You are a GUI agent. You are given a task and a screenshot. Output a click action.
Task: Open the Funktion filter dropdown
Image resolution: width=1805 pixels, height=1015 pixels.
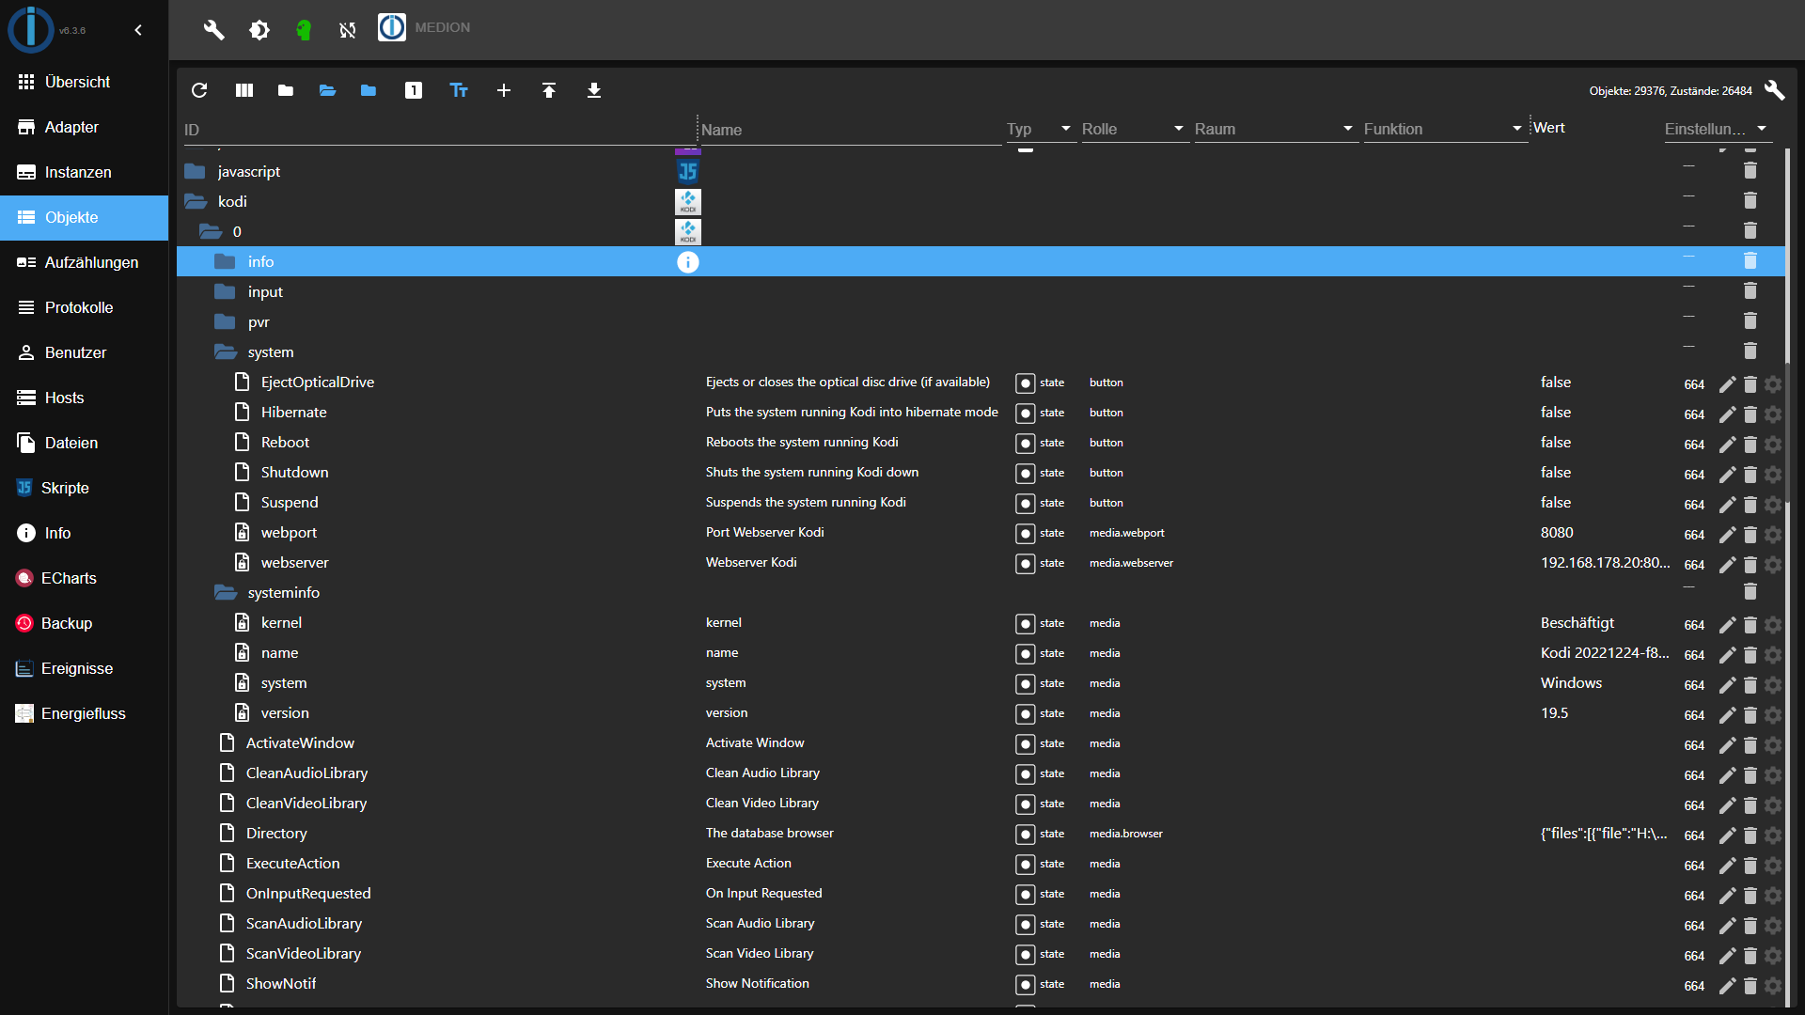1444,129
